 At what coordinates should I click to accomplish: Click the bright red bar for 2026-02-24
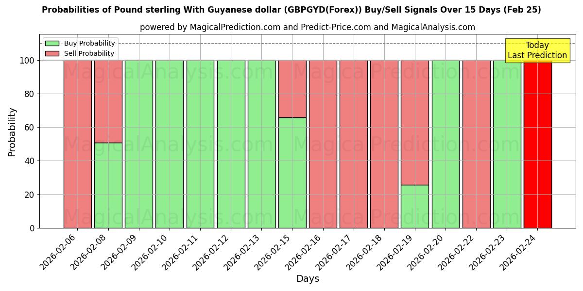point(537,145)
